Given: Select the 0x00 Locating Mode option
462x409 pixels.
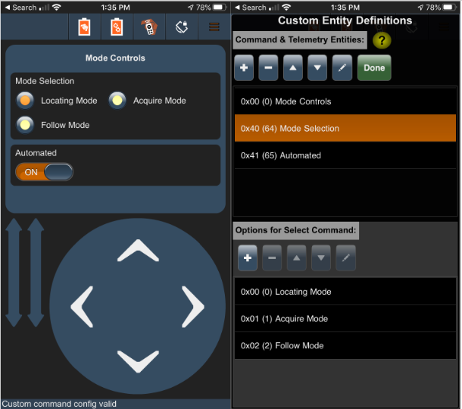Looking at the screenshot, I should click(345, 292).
